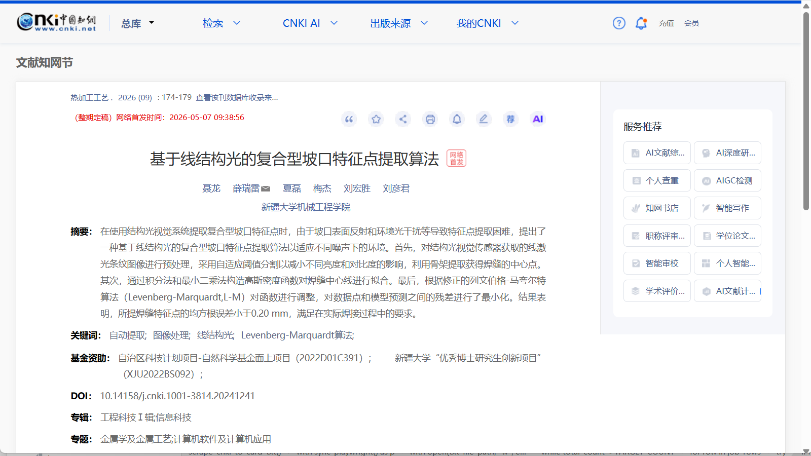
Task: Open 智能审校 service
Action: tap(657, 263)
